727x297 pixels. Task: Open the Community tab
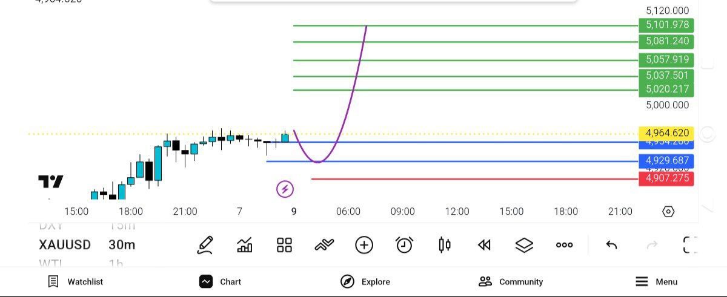[x=511, y=281]
